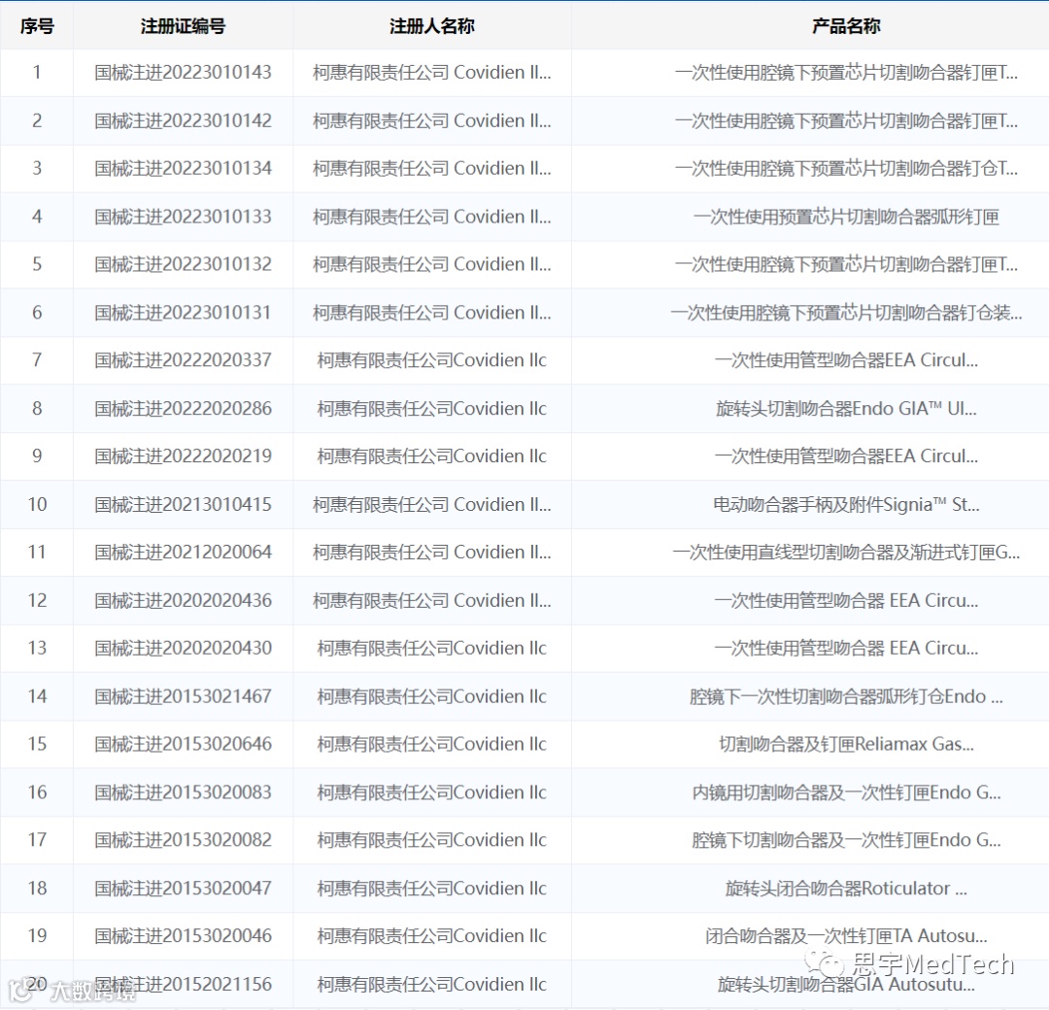The width and height of the screenshot is (1049, 1010).
Task: Click registrant name in row 18
Action: 431,888
